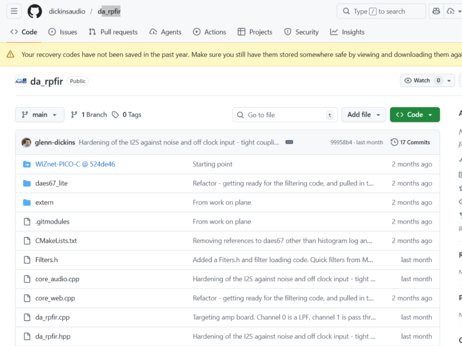Open the core_audio.cpp file

(57, 279)
